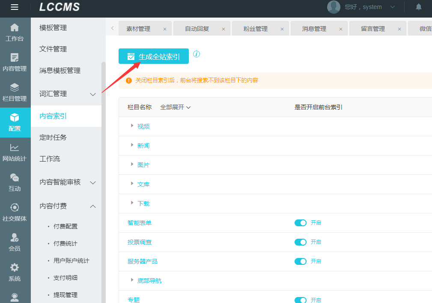Image resolution: width=432 pixels, height=303 pixels.
Task: Open 网站统计 chart icon
Action: [x=15, y=148]
